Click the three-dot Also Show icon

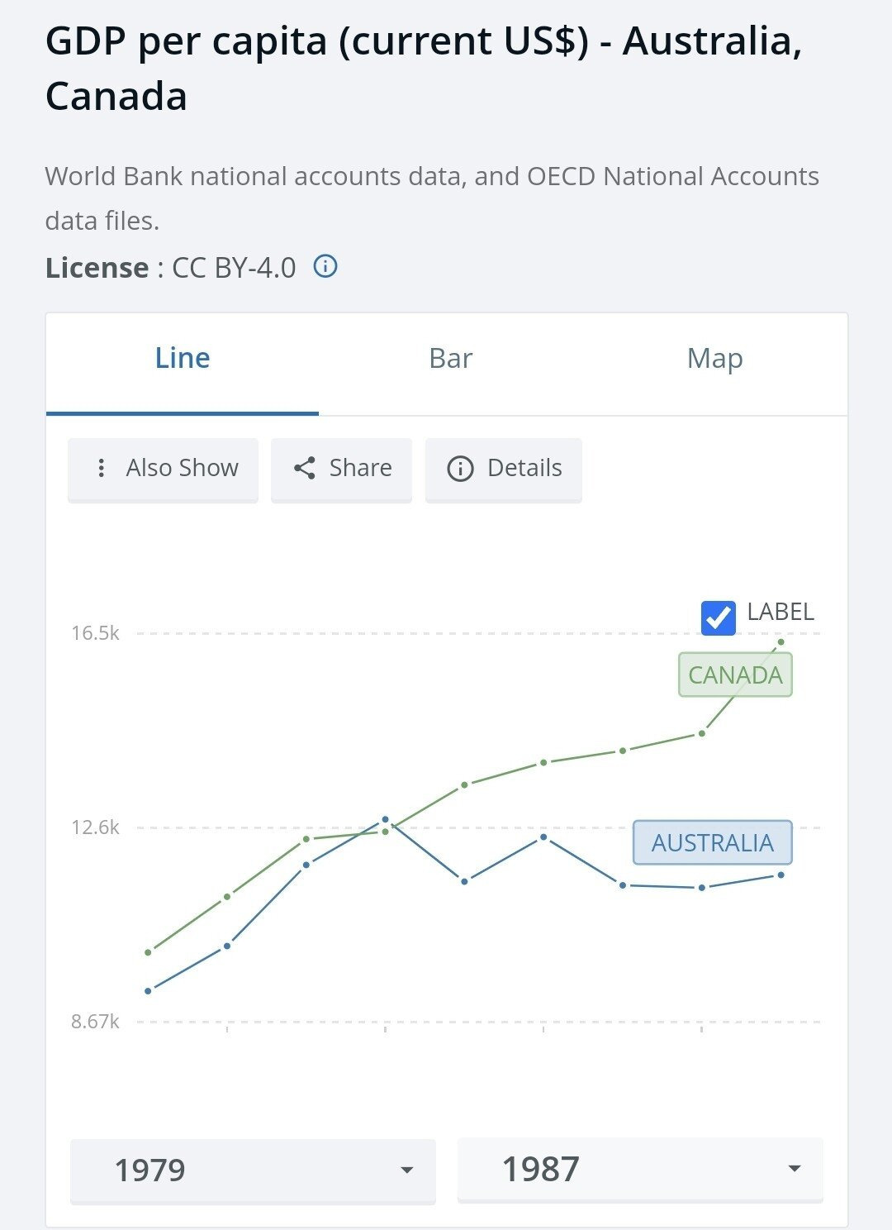click(x=101, y=469)
